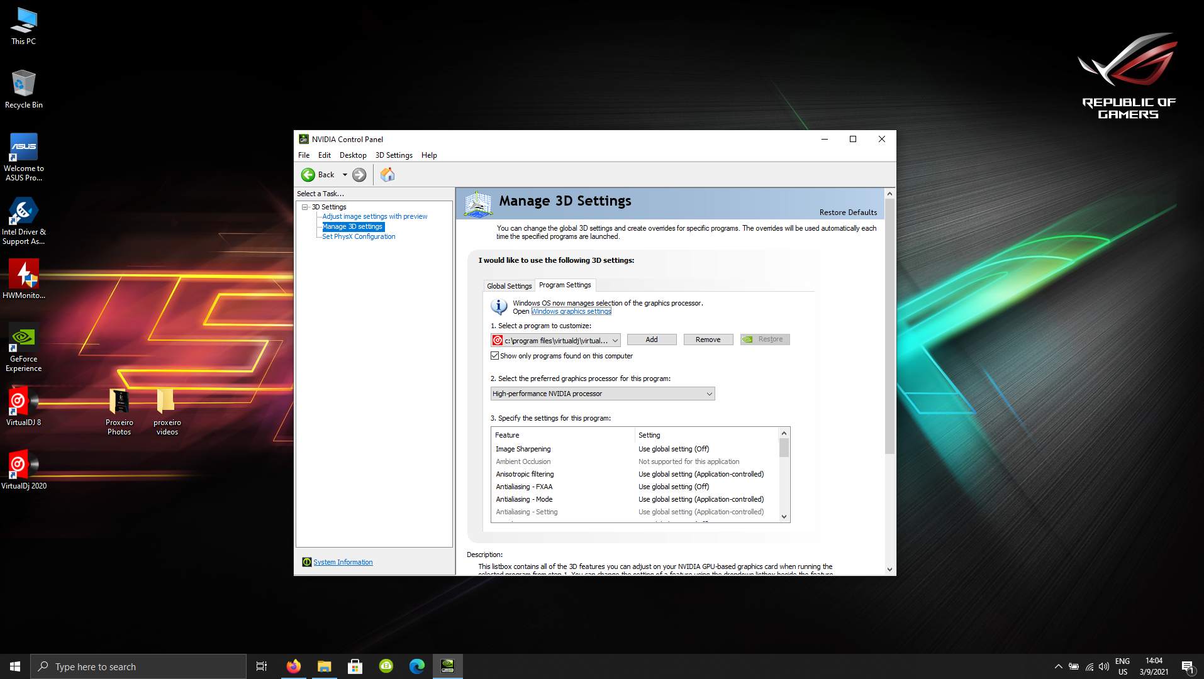Click main panel scrollbar down arrow
The height and width of the screenshot is (679, 1204).
coord(889,570)
